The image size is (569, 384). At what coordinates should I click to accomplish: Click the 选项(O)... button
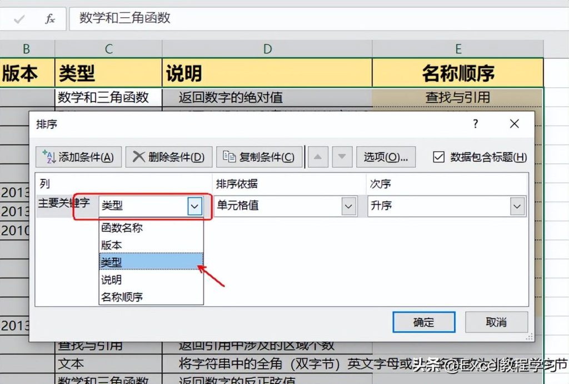(x=386, y=157)
